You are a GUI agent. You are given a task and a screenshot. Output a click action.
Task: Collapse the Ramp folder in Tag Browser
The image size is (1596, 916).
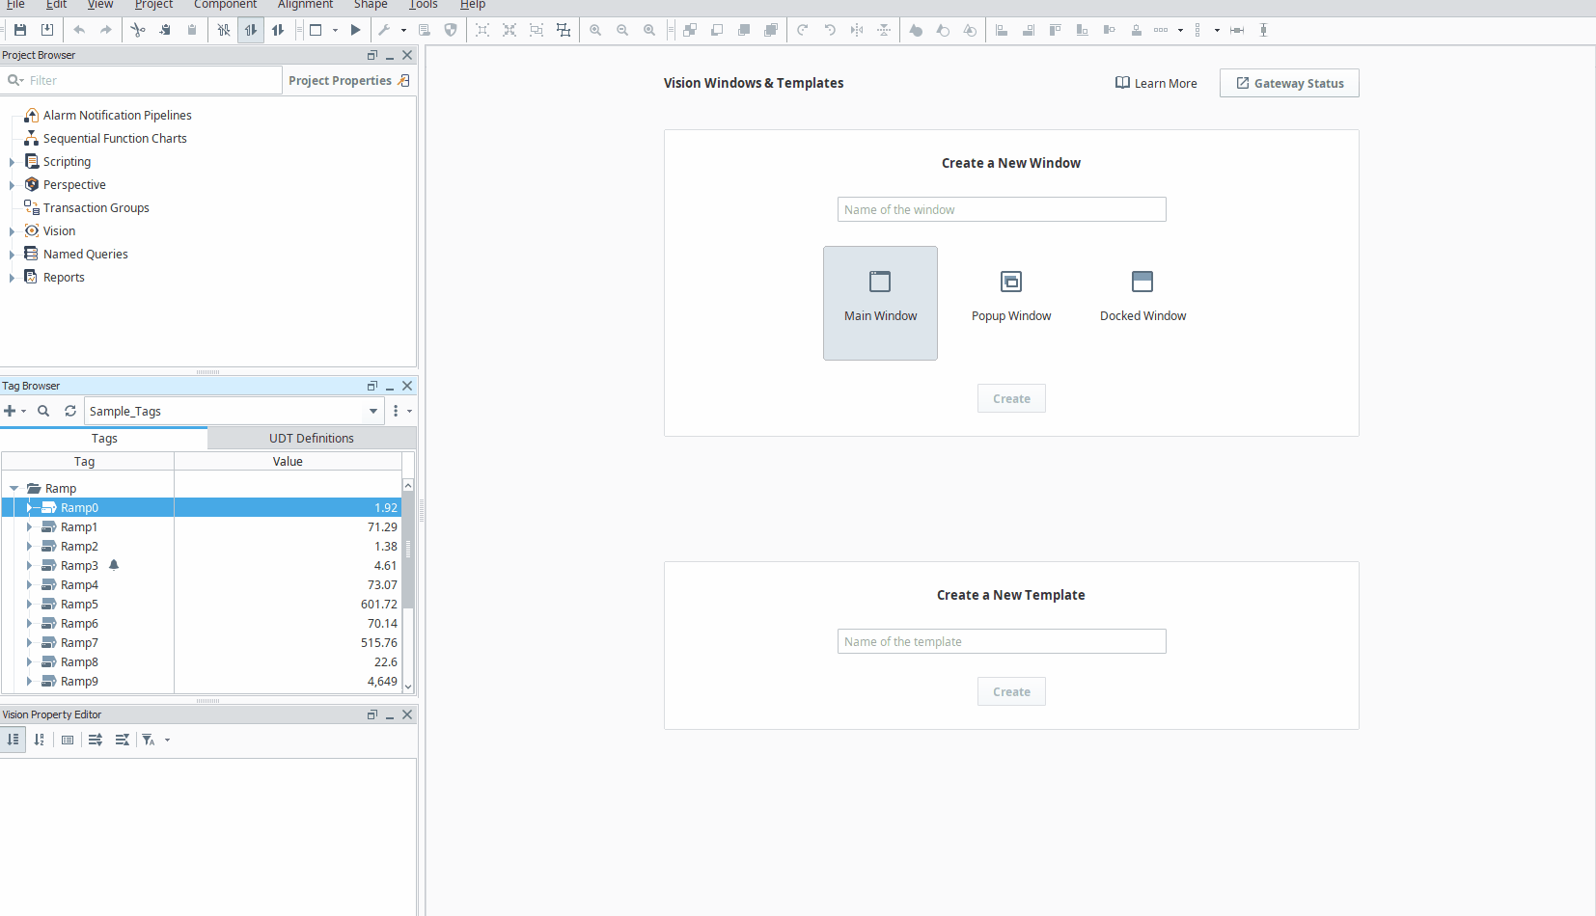[14, 488]
